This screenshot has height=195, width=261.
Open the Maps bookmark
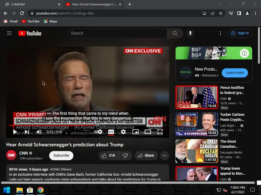[51, 21]
